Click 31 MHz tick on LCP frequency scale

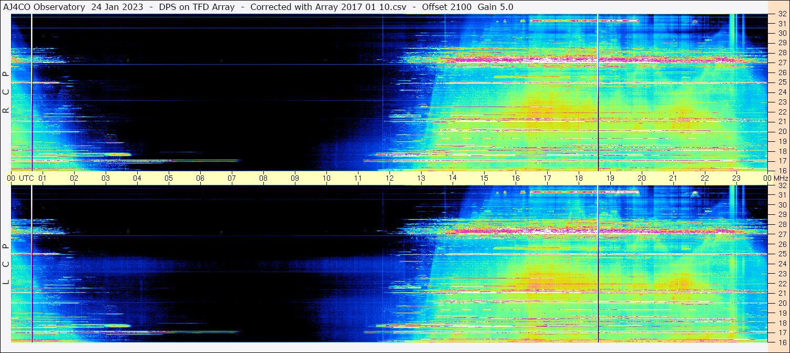782,195
